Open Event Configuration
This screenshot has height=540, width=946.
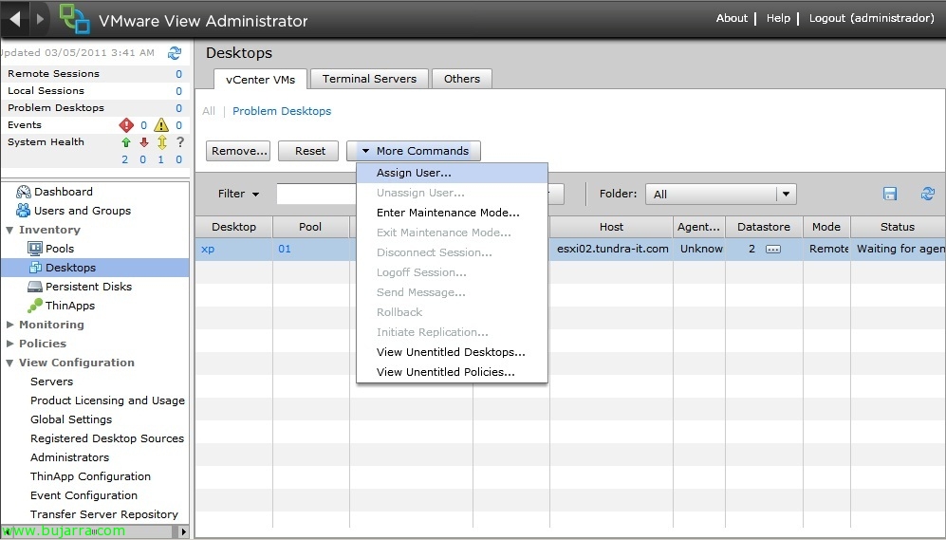(83, 495)
